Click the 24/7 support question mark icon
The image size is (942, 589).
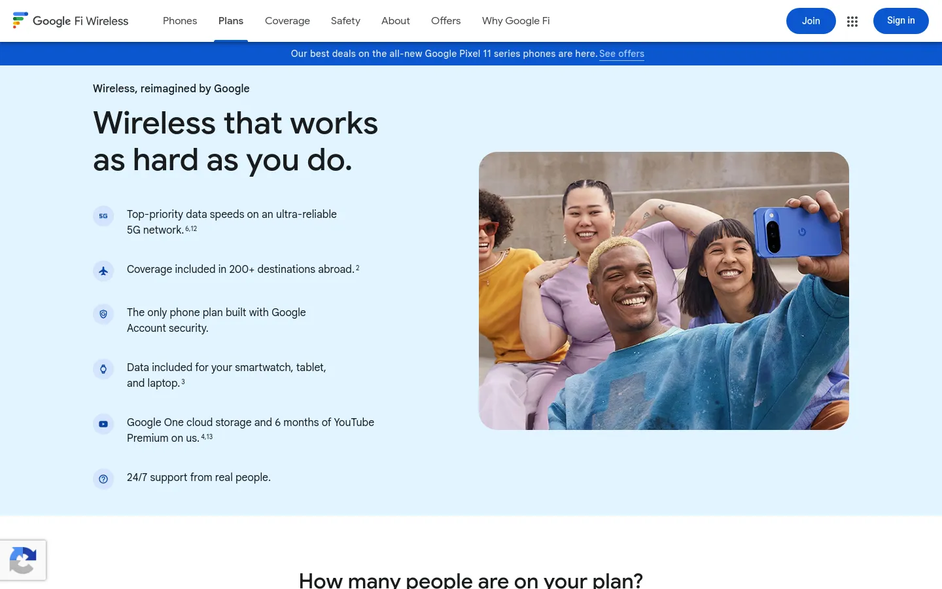point(103,479)
